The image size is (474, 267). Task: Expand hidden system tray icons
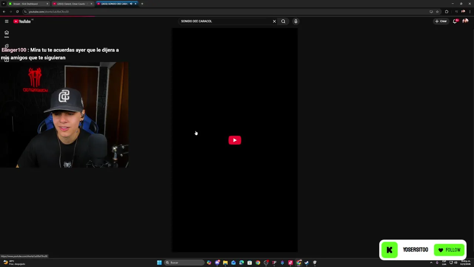[x=431, y=263]
